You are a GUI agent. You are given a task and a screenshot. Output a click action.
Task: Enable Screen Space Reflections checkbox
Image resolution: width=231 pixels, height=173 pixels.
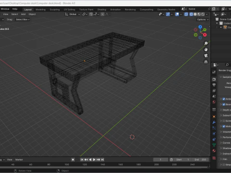coord(224,121)
